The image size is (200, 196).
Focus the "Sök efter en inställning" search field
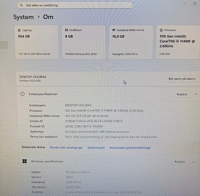point(75,5)
